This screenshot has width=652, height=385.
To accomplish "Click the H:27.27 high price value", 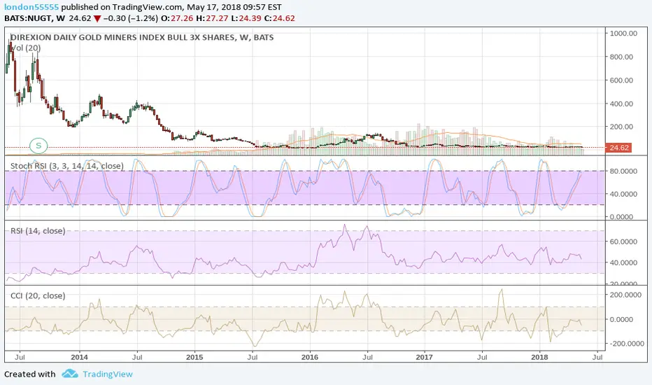I will (x=211, y=18).
